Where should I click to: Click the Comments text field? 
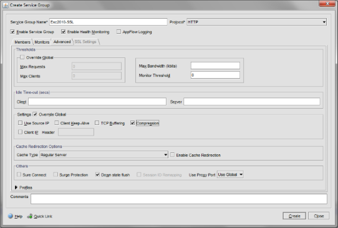coord(179,199)
